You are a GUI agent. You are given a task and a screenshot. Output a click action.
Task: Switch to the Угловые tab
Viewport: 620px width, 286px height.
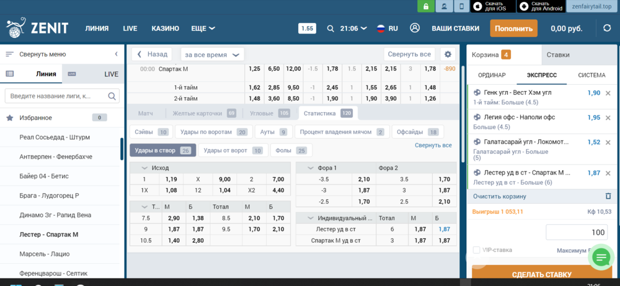pyautogui.click(x=270, y=113)
